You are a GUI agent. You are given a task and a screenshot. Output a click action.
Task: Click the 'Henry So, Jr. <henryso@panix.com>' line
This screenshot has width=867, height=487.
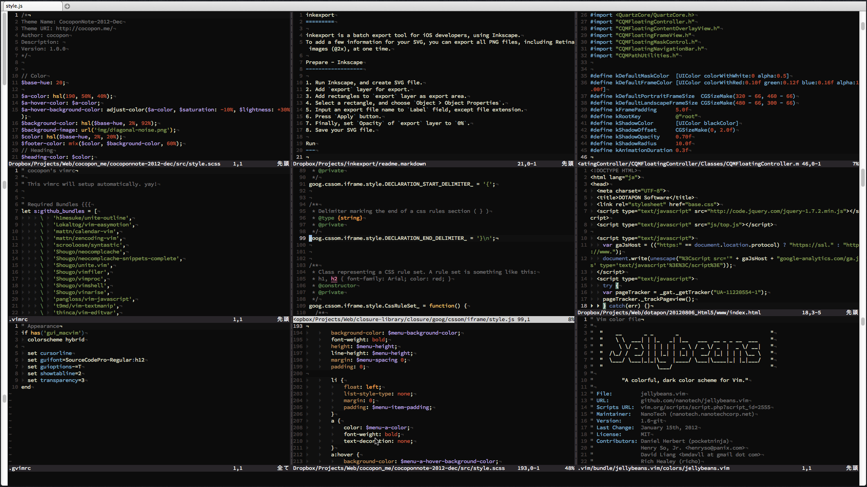693,448
